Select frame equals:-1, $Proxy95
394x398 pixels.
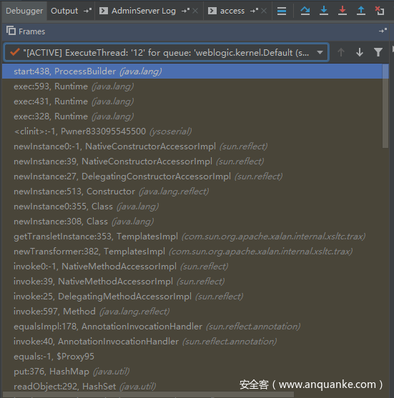point(192,357)
